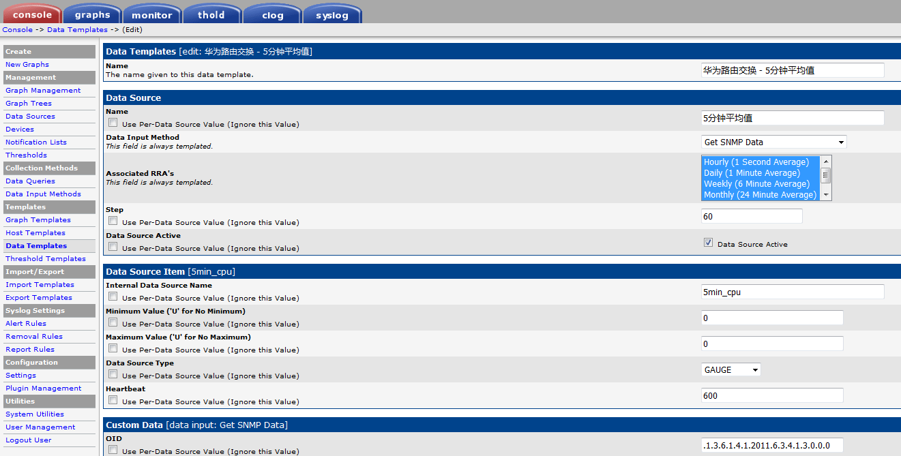Screen dimensions: 901x456
Task: Open the Data Input Method dropdown
Action: [x=773, y=142]
